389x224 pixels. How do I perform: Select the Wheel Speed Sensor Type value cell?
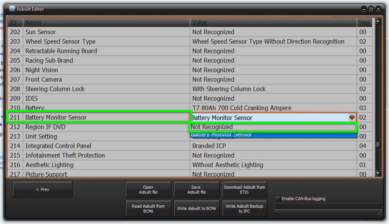click(x=273, y=42)
